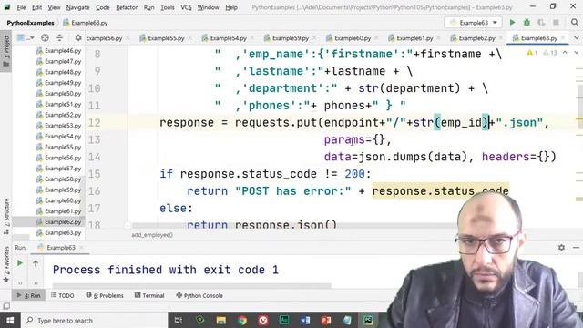The height and width of the screenshot is (328, 583).
Task: Open the Problems tool window
Action: click(x=105, y=295)
